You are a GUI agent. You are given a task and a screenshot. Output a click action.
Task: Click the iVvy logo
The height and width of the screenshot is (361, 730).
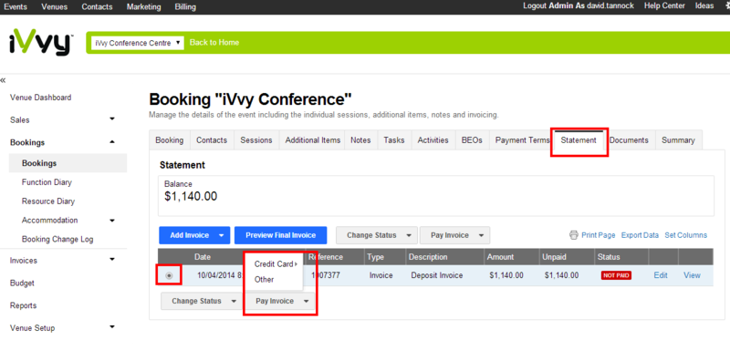41,42
